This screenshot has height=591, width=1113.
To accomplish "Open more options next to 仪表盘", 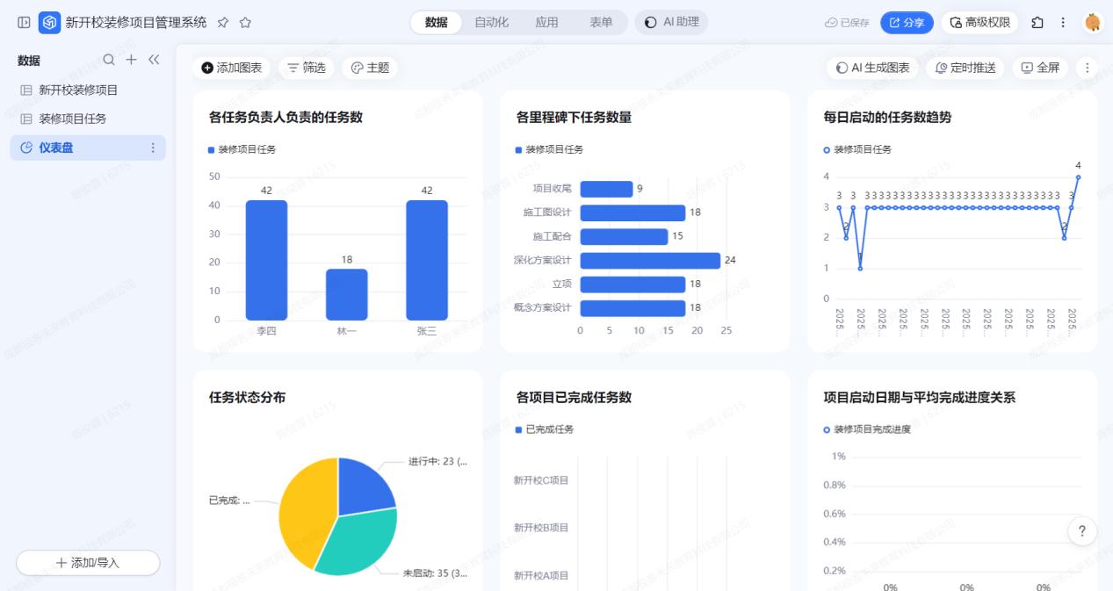I will click(153, 148).
